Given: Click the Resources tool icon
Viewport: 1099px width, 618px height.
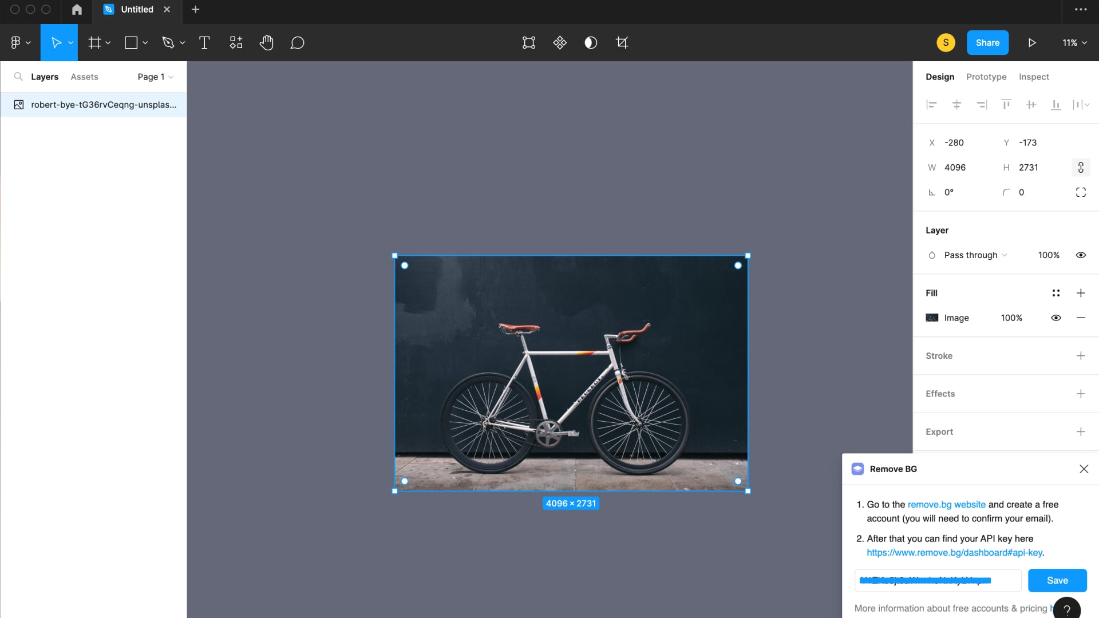Looking at the screenshot, I should pos(236,43).
